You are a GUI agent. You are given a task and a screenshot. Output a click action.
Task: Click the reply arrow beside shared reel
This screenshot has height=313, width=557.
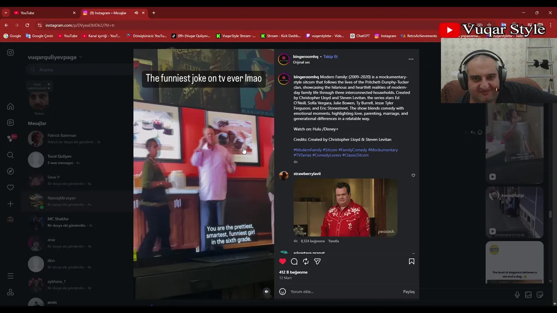(473, 133)
